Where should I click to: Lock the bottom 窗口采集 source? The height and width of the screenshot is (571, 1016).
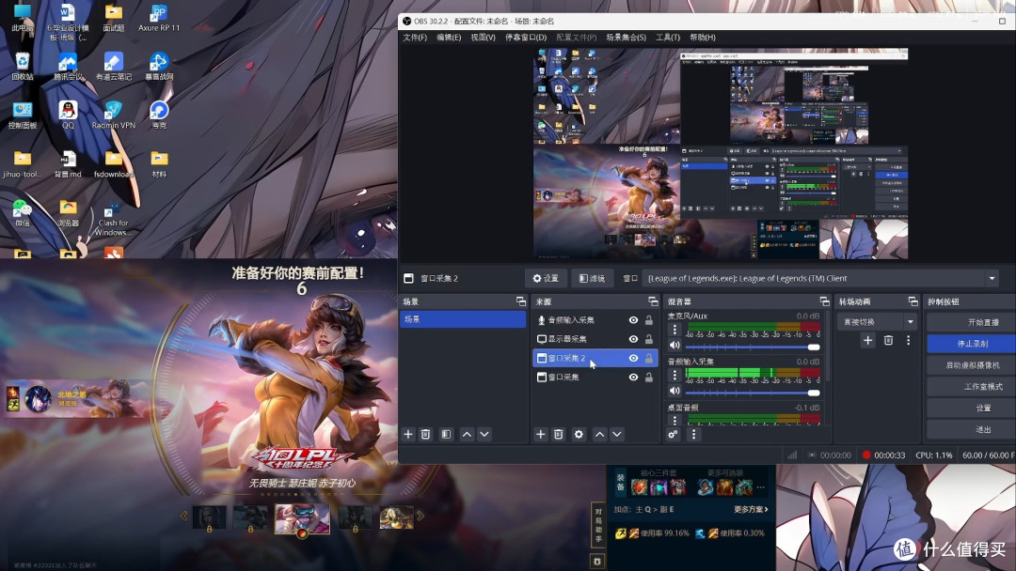tap(648, 377)
